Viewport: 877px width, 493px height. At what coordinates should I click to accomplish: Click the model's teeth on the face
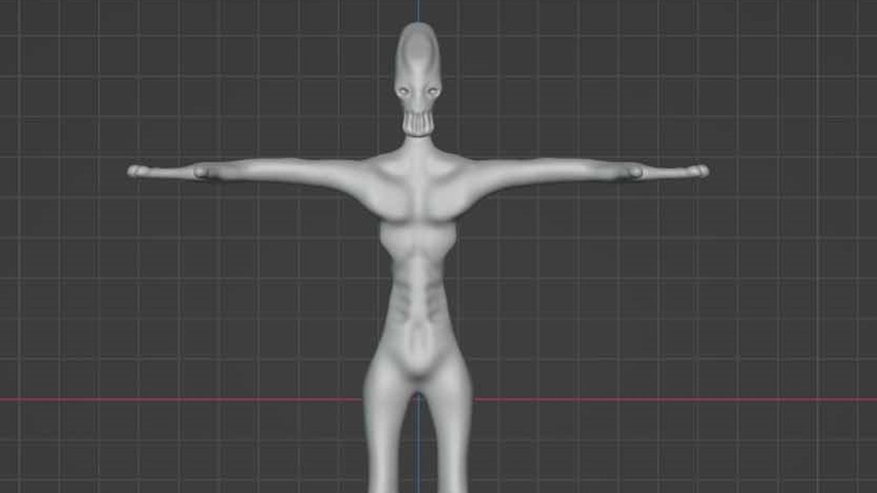[417, 124]
